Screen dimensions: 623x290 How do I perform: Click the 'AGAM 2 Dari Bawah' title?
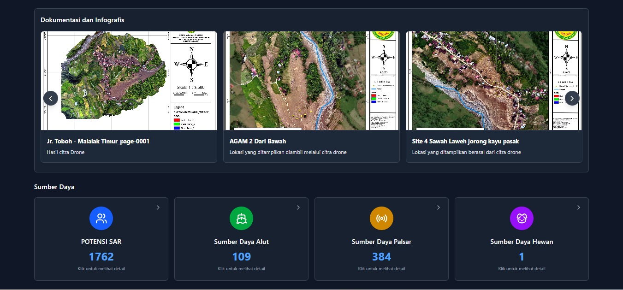tap(258, 141)
